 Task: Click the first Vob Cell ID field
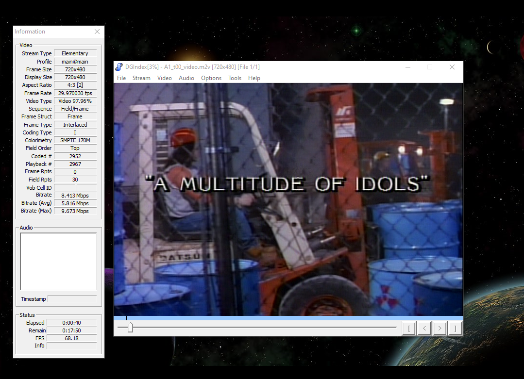[65, 188]
